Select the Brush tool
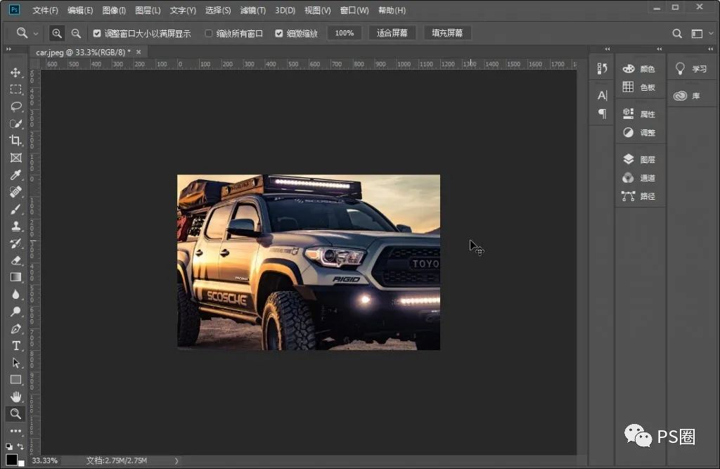The height and width of the screenshot is (469, 720). [15, 209]
